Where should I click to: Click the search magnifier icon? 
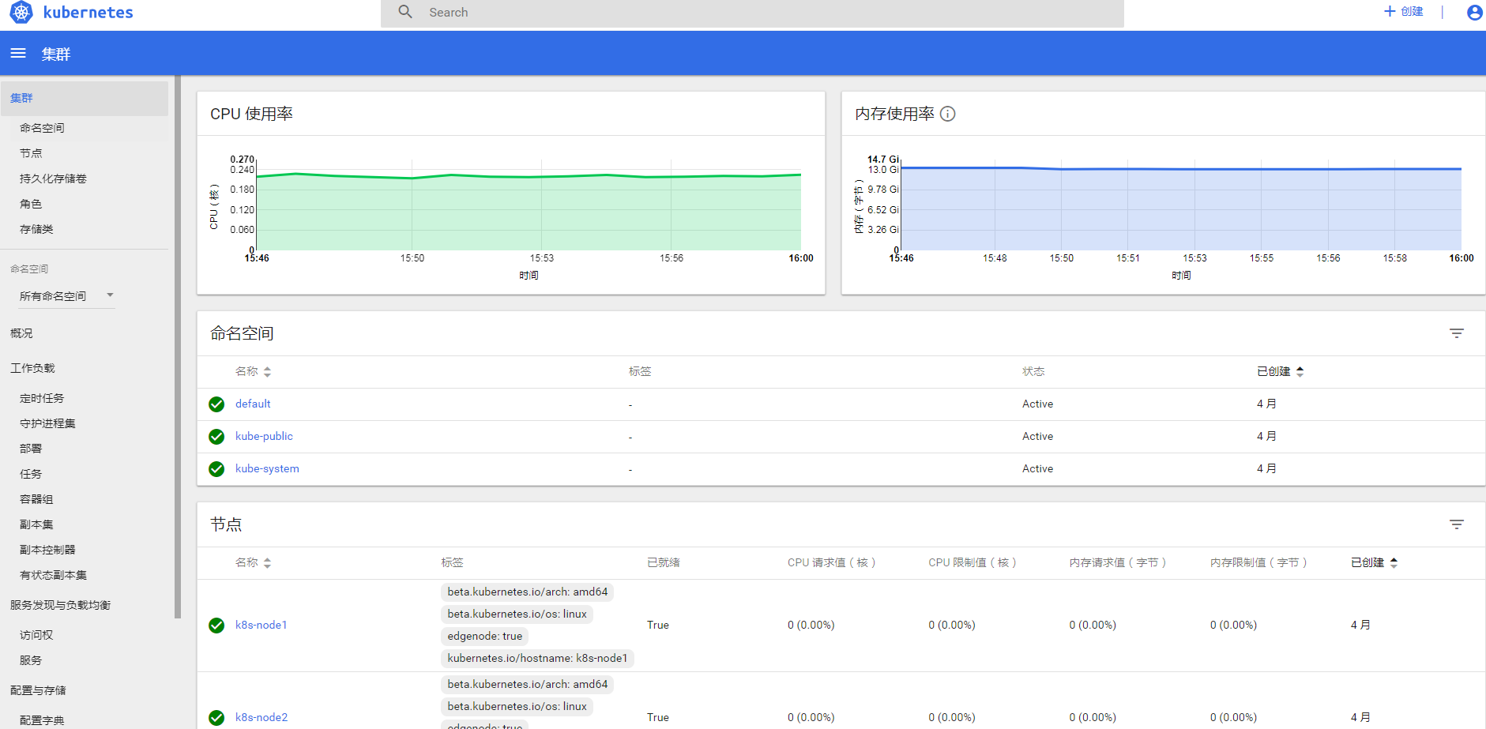click(x=405, y=12)
